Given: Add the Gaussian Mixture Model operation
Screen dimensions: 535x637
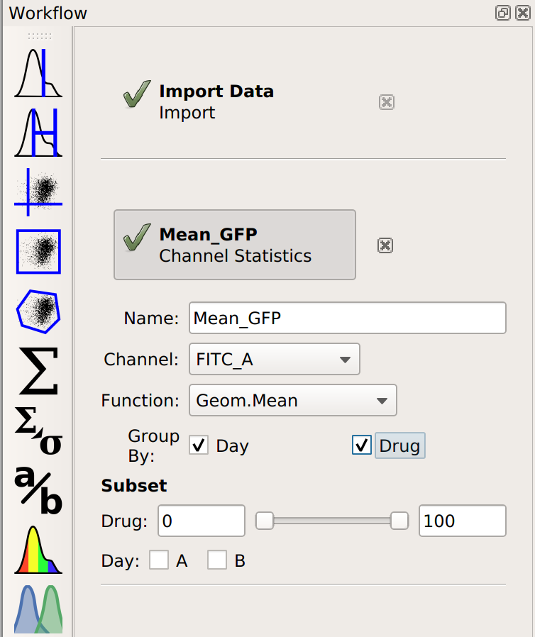Looking at the screenshot, I should tap(38, 609).
